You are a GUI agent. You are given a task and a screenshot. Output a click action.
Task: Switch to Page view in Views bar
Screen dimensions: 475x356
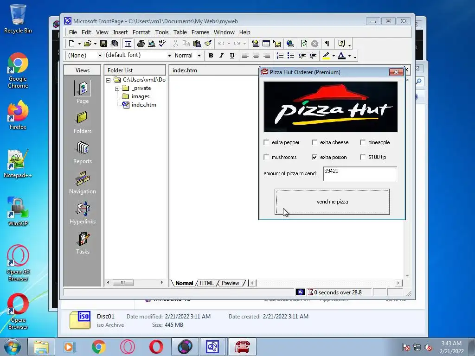point(83,91)
